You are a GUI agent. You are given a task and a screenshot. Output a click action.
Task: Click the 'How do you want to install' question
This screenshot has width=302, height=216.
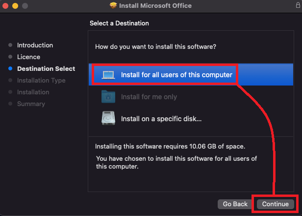point(155,46)
